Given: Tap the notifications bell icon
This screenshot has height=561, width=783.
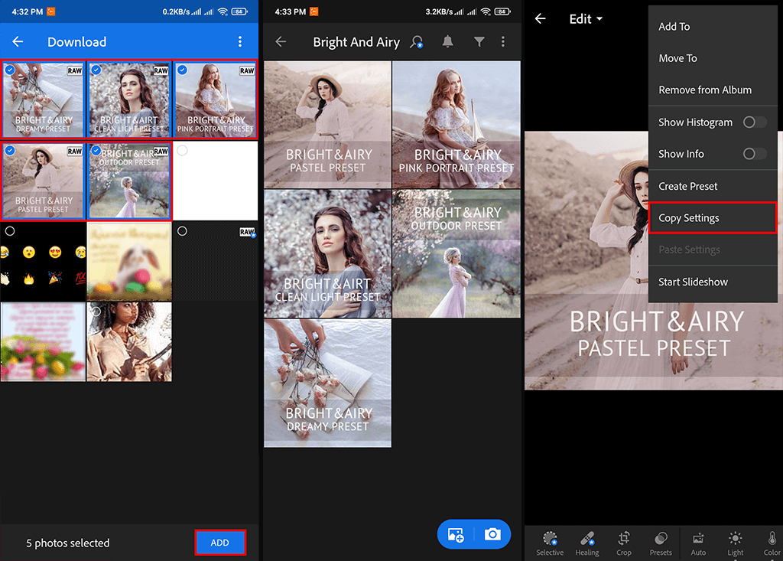Looking at the screenshot, I should tap(448, 42).
